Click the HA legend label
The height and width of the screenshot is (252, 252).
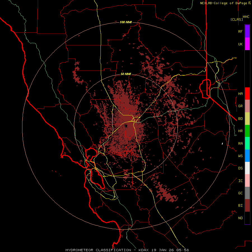click(241, 94)
